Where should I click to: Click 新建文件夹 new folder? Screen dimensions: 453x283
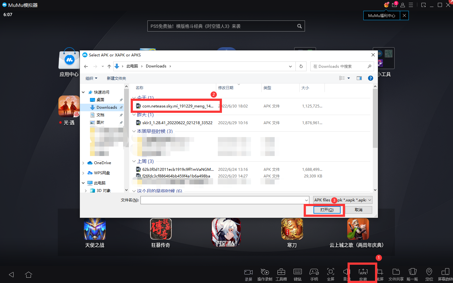point(116,78)
